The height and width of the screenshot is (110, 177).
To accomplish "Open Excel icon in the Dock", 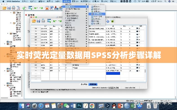I will pyautogui.click(x=133, y=106).
